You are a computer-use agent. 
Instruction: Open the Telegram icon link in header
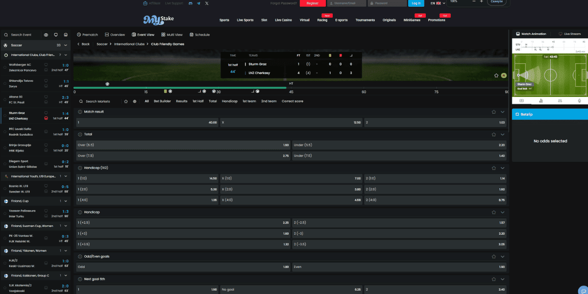(198, 3)
